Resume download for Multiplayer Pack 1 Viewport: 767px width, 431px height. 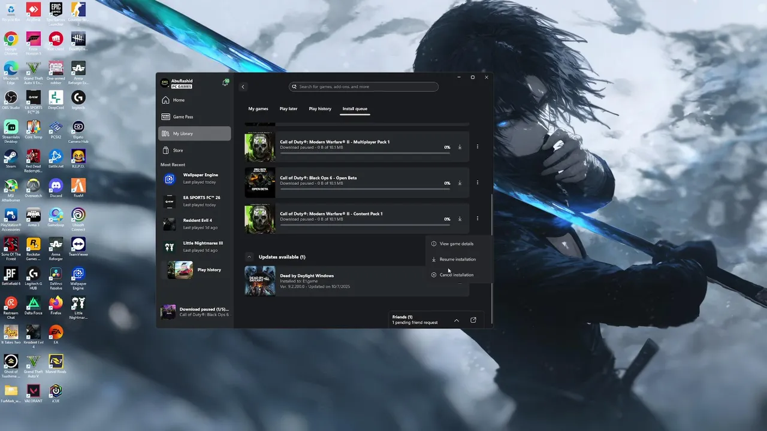coord(460,147)
